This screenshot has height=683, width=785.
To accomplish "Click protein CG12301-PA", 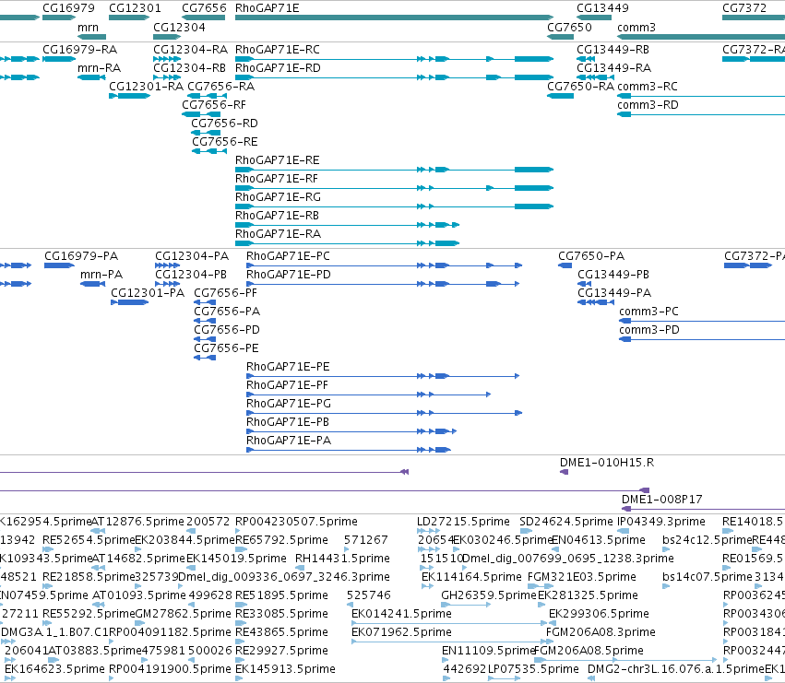I will click(x=130, y=302).
